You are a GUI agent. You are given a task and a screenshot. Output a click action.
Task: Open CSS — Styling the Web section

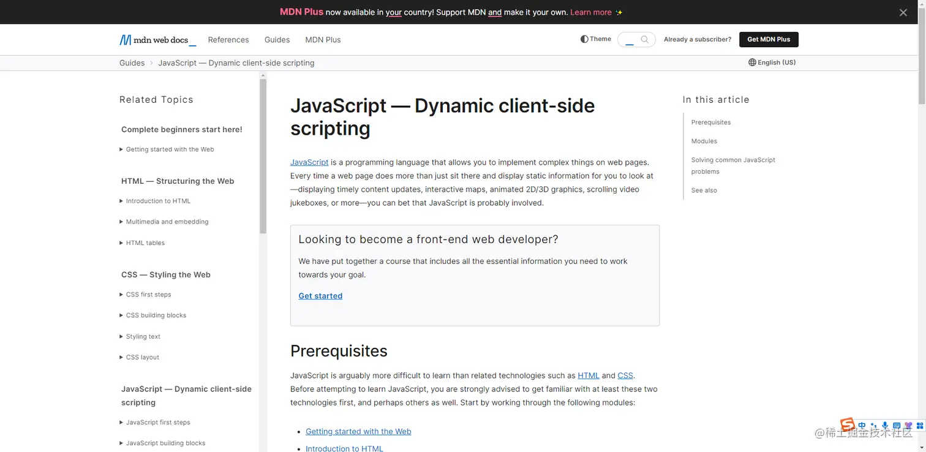click(166, 275)
